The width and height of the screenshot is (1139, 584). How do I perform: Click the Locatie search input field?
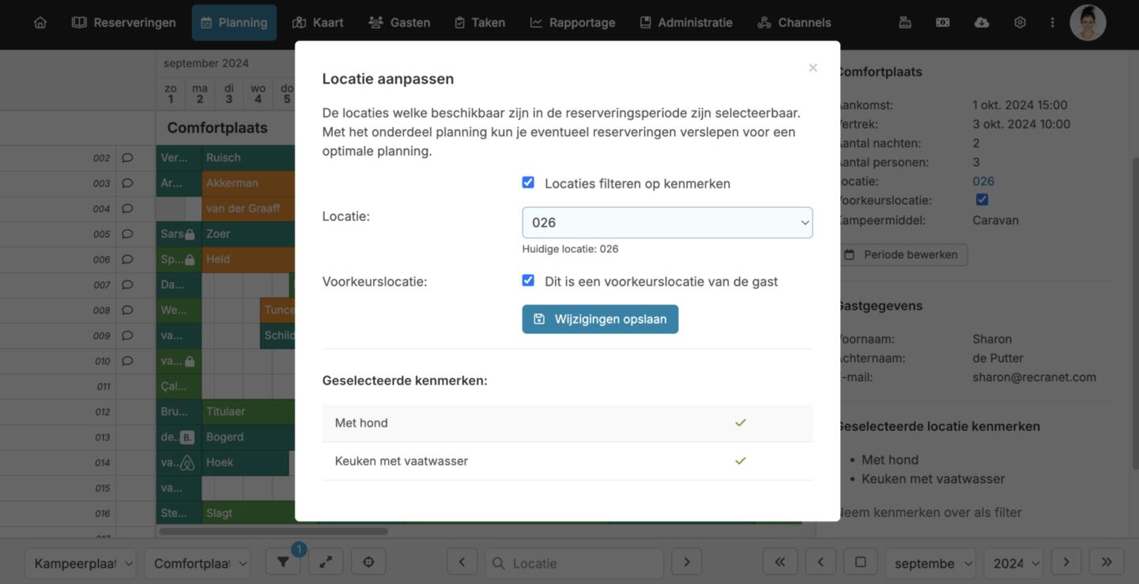coord(581,563)
